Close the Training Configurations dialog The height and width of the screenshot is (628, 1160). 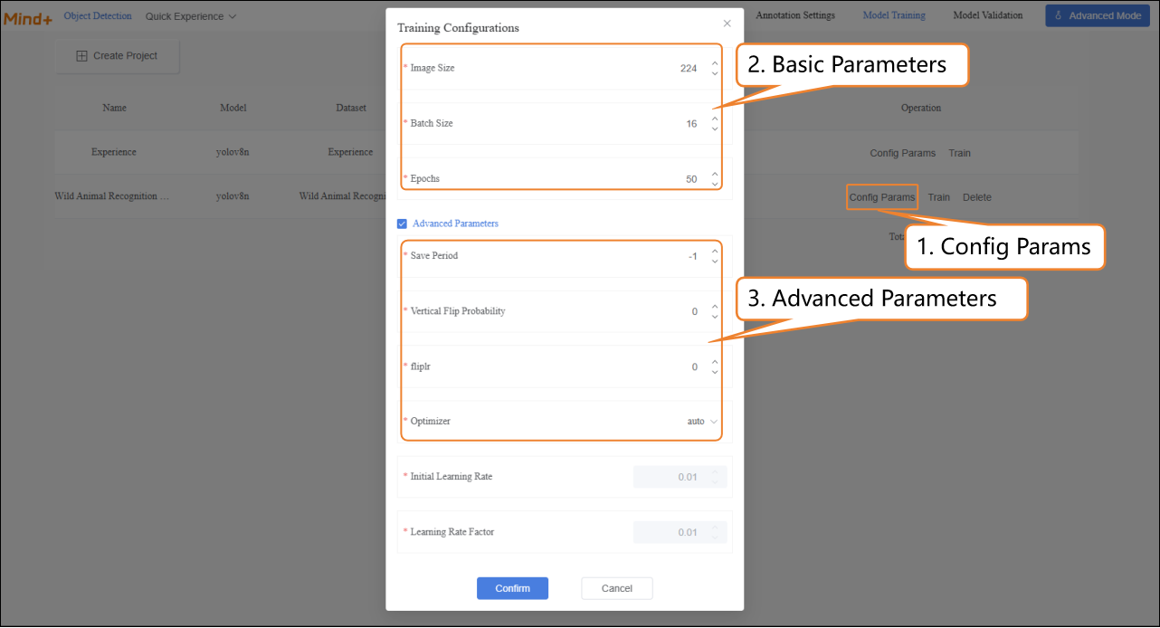pos(727,24)
